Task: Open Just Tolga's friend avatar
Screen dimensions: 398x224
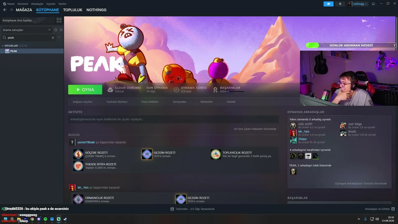Action: (343, 126)
